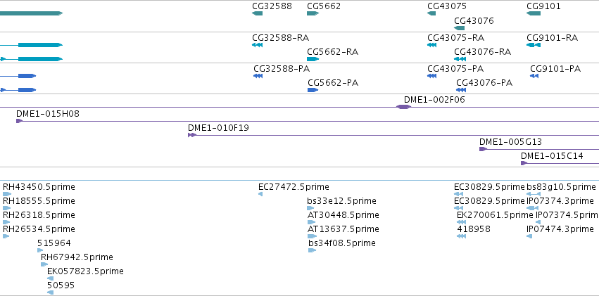Screen dimensions: 599x296
Task: Select EST AT30448.5prime
Action: click(x=343, y=215)
